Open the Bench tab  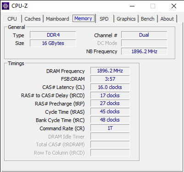click(x=148, y=19)
